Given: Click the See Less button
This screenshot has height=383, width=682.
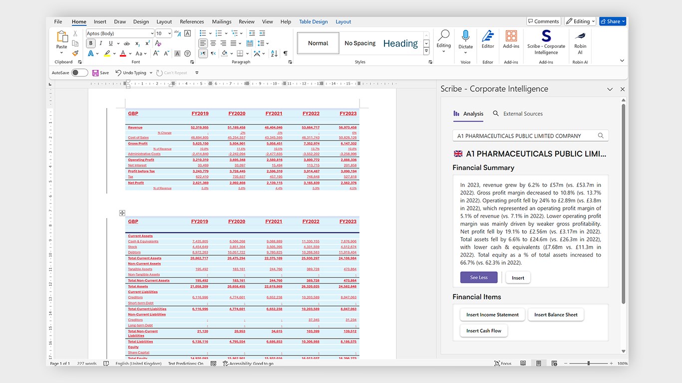Looking at the screenshot, I should click(x=478, y=277).
